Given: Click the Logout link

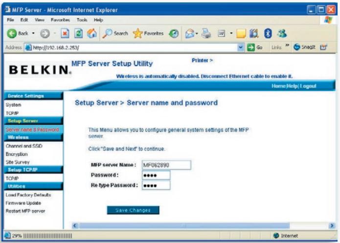Looking at the screenshot, I should click(x=308, y=86).
